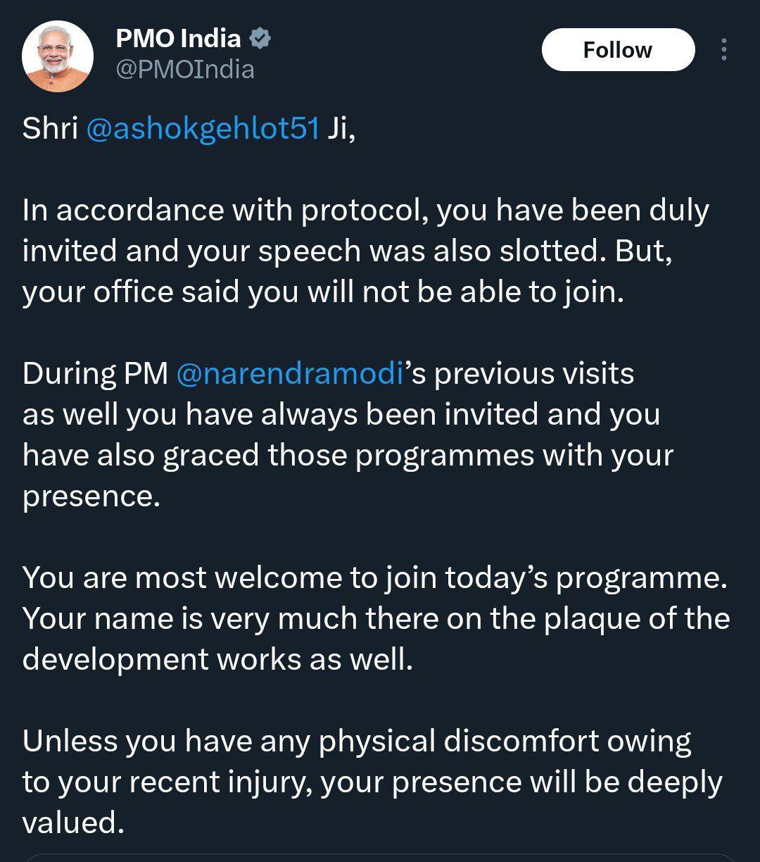
Task: Open the @ashokgehlot51 mention
Action: [203, 130]
